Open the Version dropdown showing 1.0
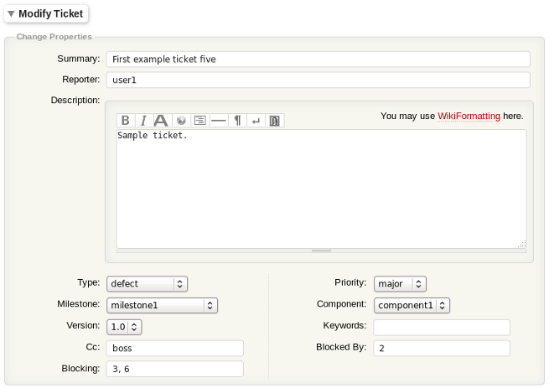The width and height of the screenshot is (549, 388). (x=124, y=326)
